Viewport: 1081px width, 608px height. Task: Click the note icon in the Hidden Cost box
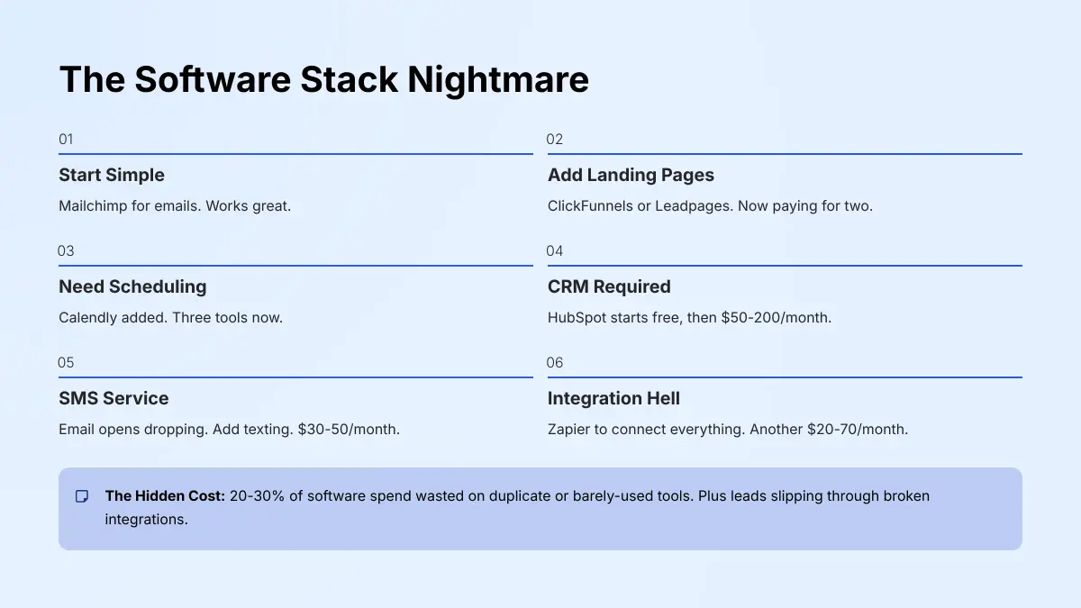tap(82, 495)
